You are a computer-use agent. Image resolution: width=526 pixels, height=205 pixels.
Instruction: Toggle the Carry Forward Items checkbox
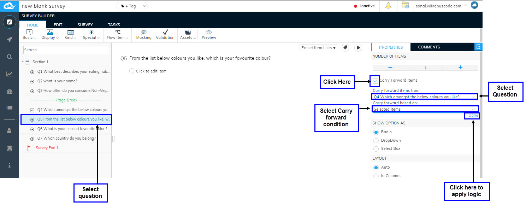375,81
